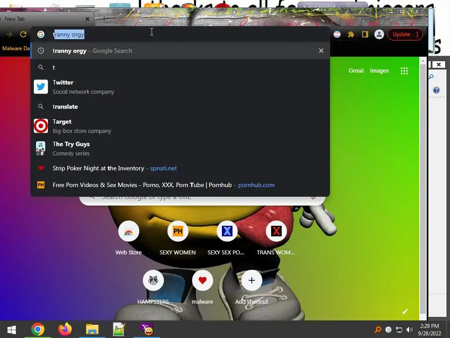Click The Try Guys thumbnail image

pos(40,148)
